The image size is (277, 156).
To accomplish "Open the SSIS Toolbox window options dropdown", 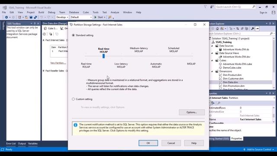I will click(31, 23).
